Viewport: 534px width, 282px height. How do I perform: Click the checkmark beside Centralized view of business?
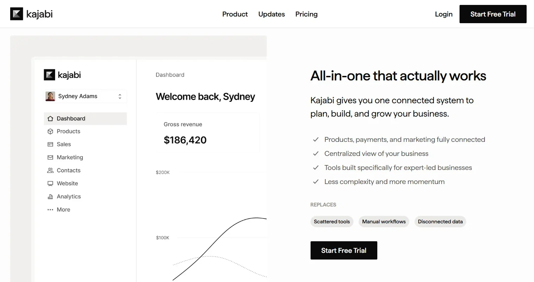[316, 153]
